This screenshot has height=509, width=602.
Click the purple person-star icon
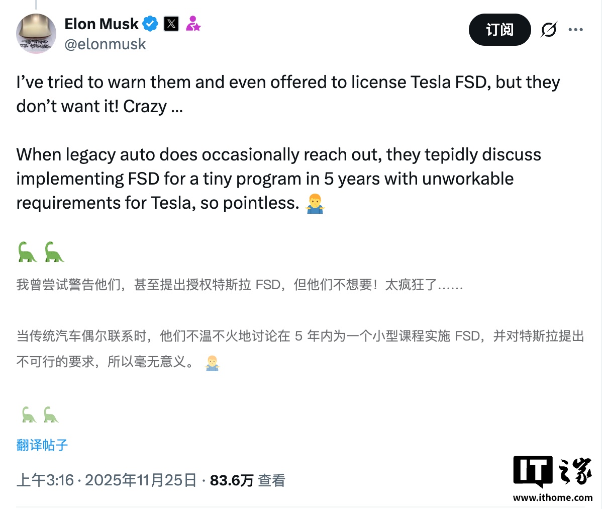click(x=193, y=24)
